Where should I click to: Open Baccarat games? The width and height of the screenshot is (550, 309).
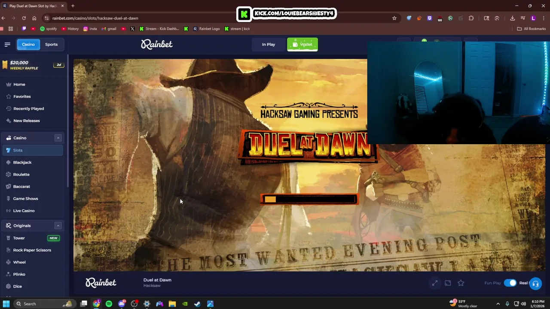(x=21, y=186)
